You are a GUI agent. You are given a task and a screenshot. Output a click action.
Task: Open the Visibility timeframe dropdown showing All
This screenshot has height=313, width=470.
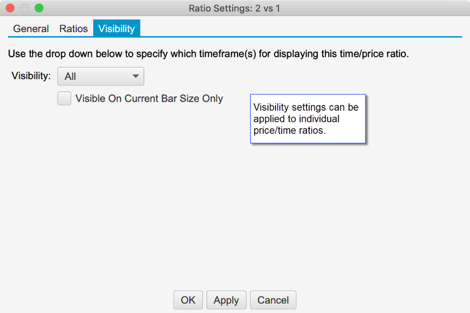[100, 76]
